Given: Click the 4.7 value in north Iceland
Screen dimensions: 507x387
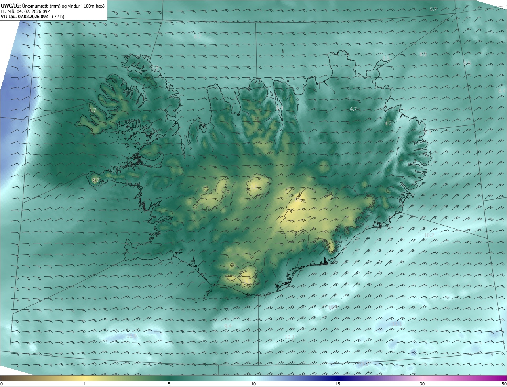Looking at the screenshot, I should (354, 108).
